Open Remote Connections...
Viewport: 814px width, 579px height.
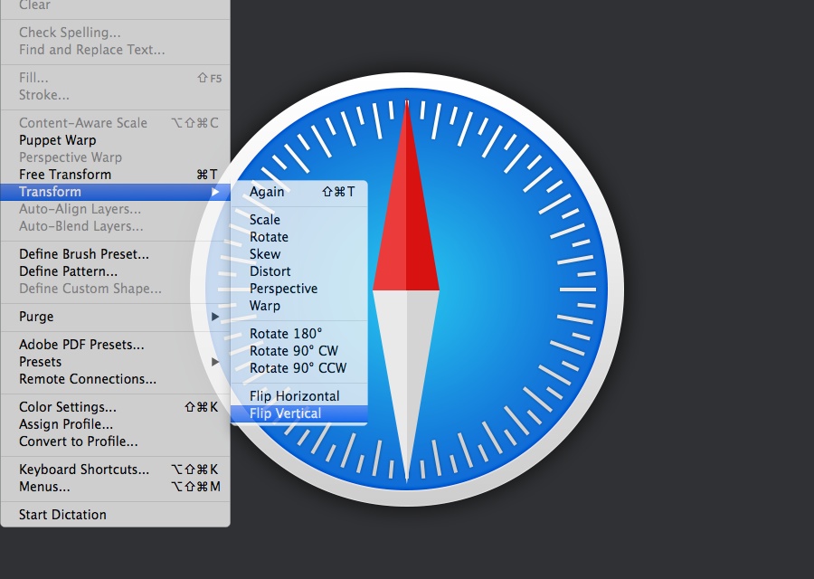115,379
